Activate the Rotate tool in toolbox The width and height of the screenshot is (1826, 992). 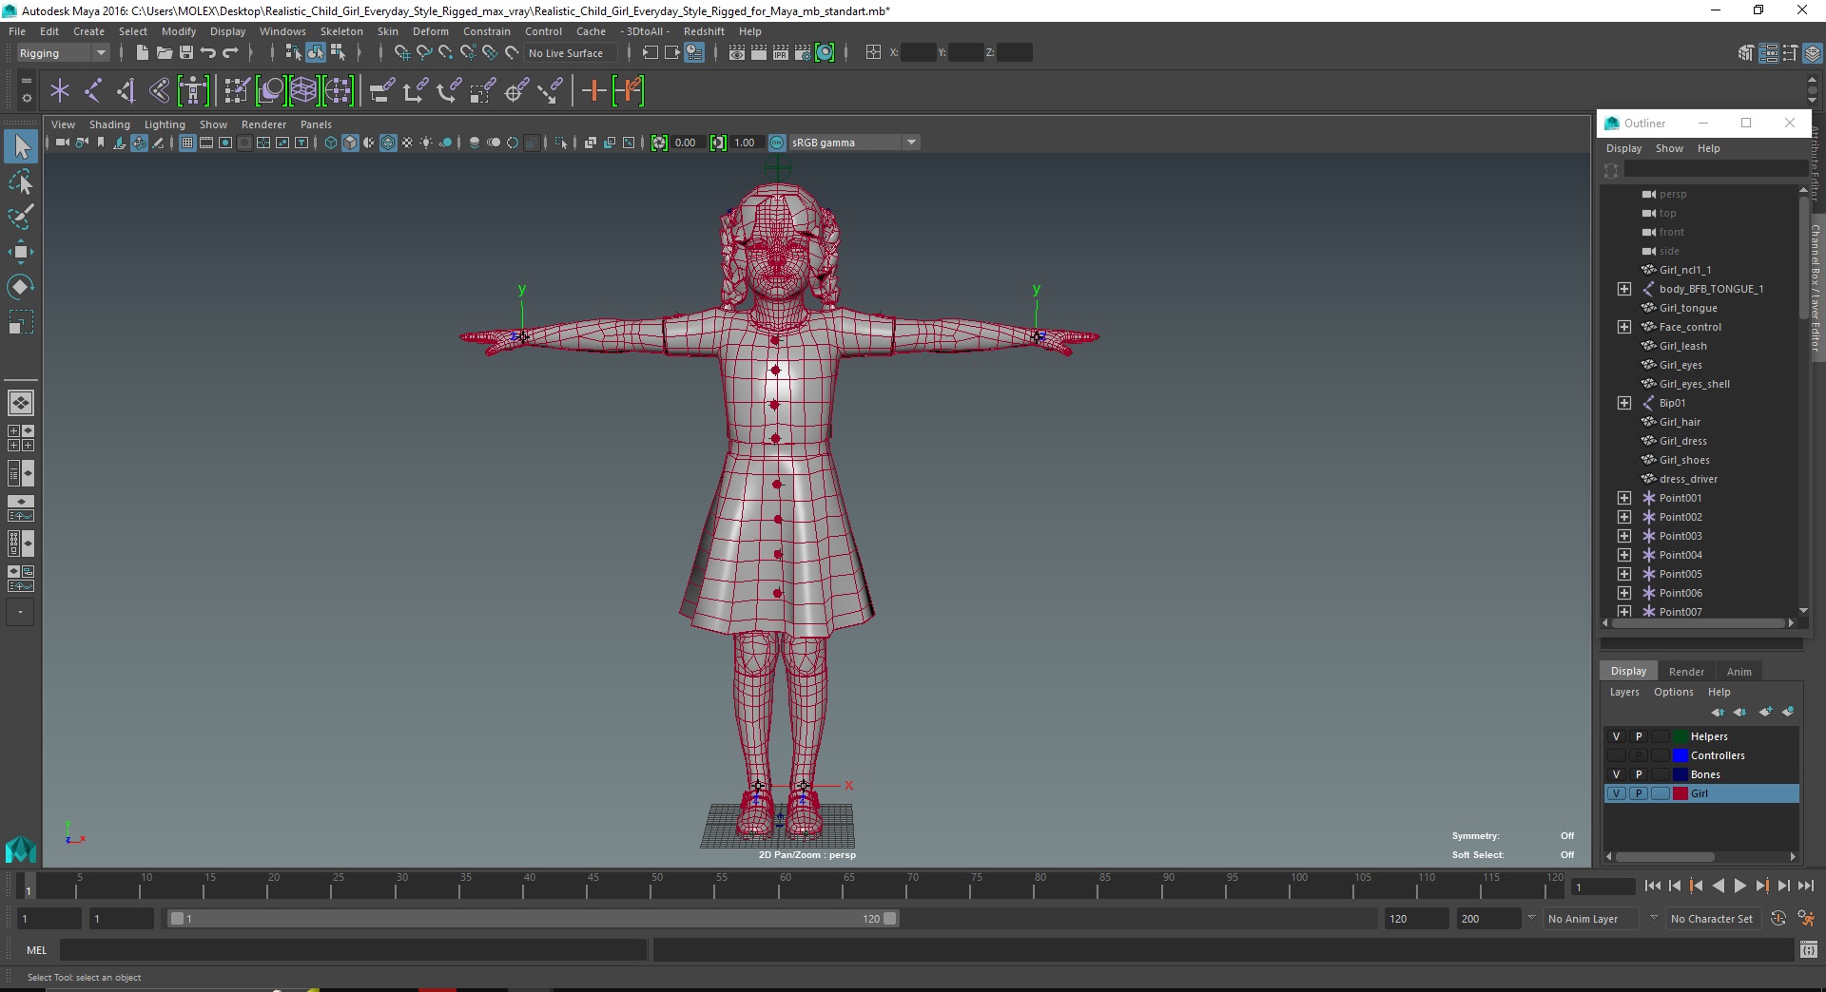coord(21,287)
